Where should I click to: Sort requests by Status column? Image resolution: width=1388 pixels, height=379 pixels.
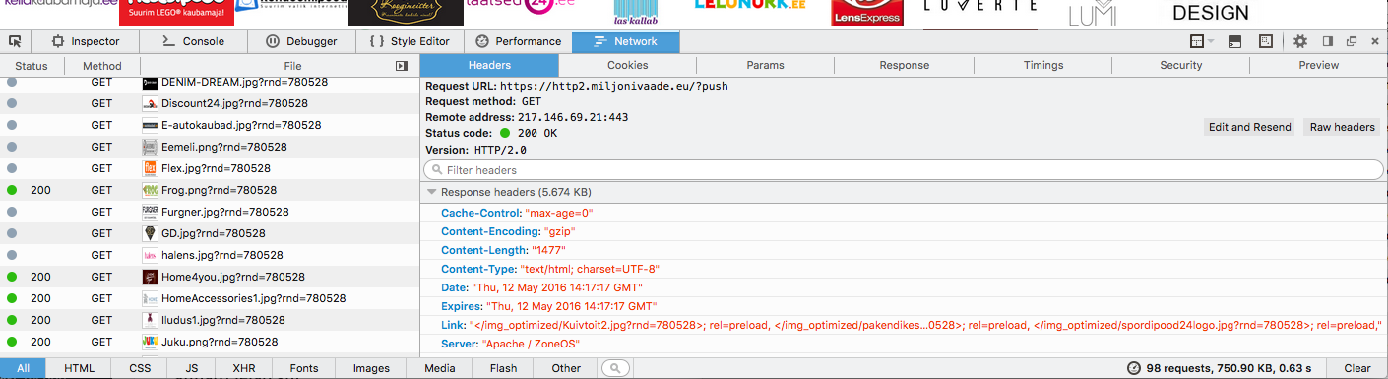[x=32, y=66]
